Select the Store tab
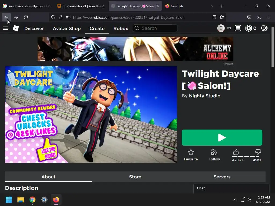This screenshot has width=275, height=206. (135, 177)
